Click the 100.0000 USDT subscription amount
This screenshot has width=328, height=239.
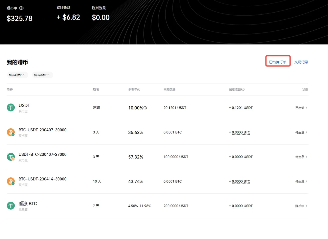tap(176, 157)
